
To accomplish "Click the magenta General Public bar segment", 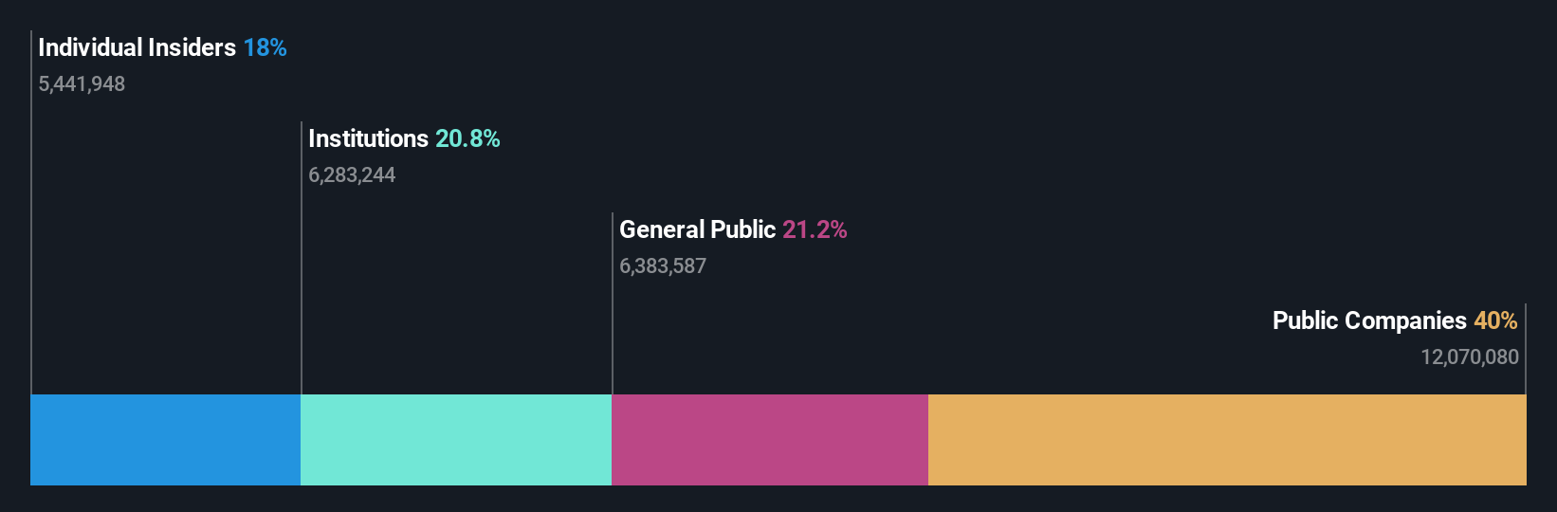I will coord(770,440).
